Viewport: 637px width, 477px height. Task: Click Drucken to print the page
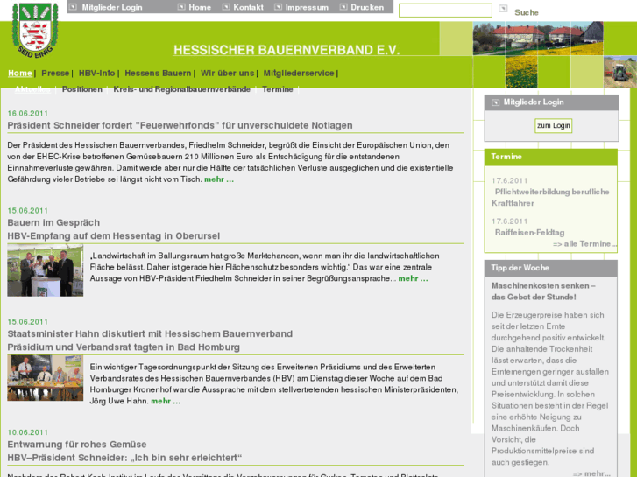point(367,7)
